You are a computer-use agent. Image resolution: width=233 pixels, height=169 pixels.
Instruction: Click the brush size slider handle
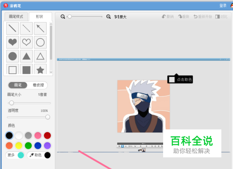click(x=11, y=103)
